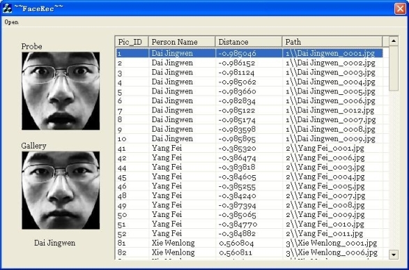Click path Xie Wenlong_0006.jpg

pyautogui.click(x=332, y=253)
